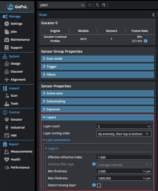Image resolution: width=158 pixels, height=191 pixels.
Task: Expand the Scan mode section
Action: (x=97, y=59)
